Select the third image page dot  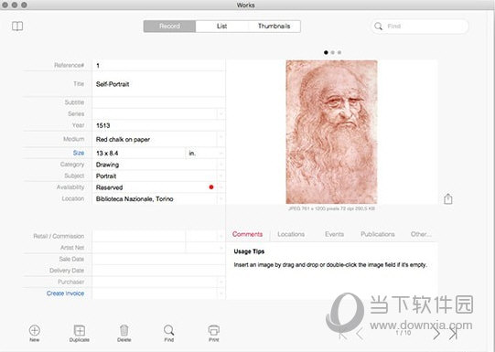click(339, 52)
